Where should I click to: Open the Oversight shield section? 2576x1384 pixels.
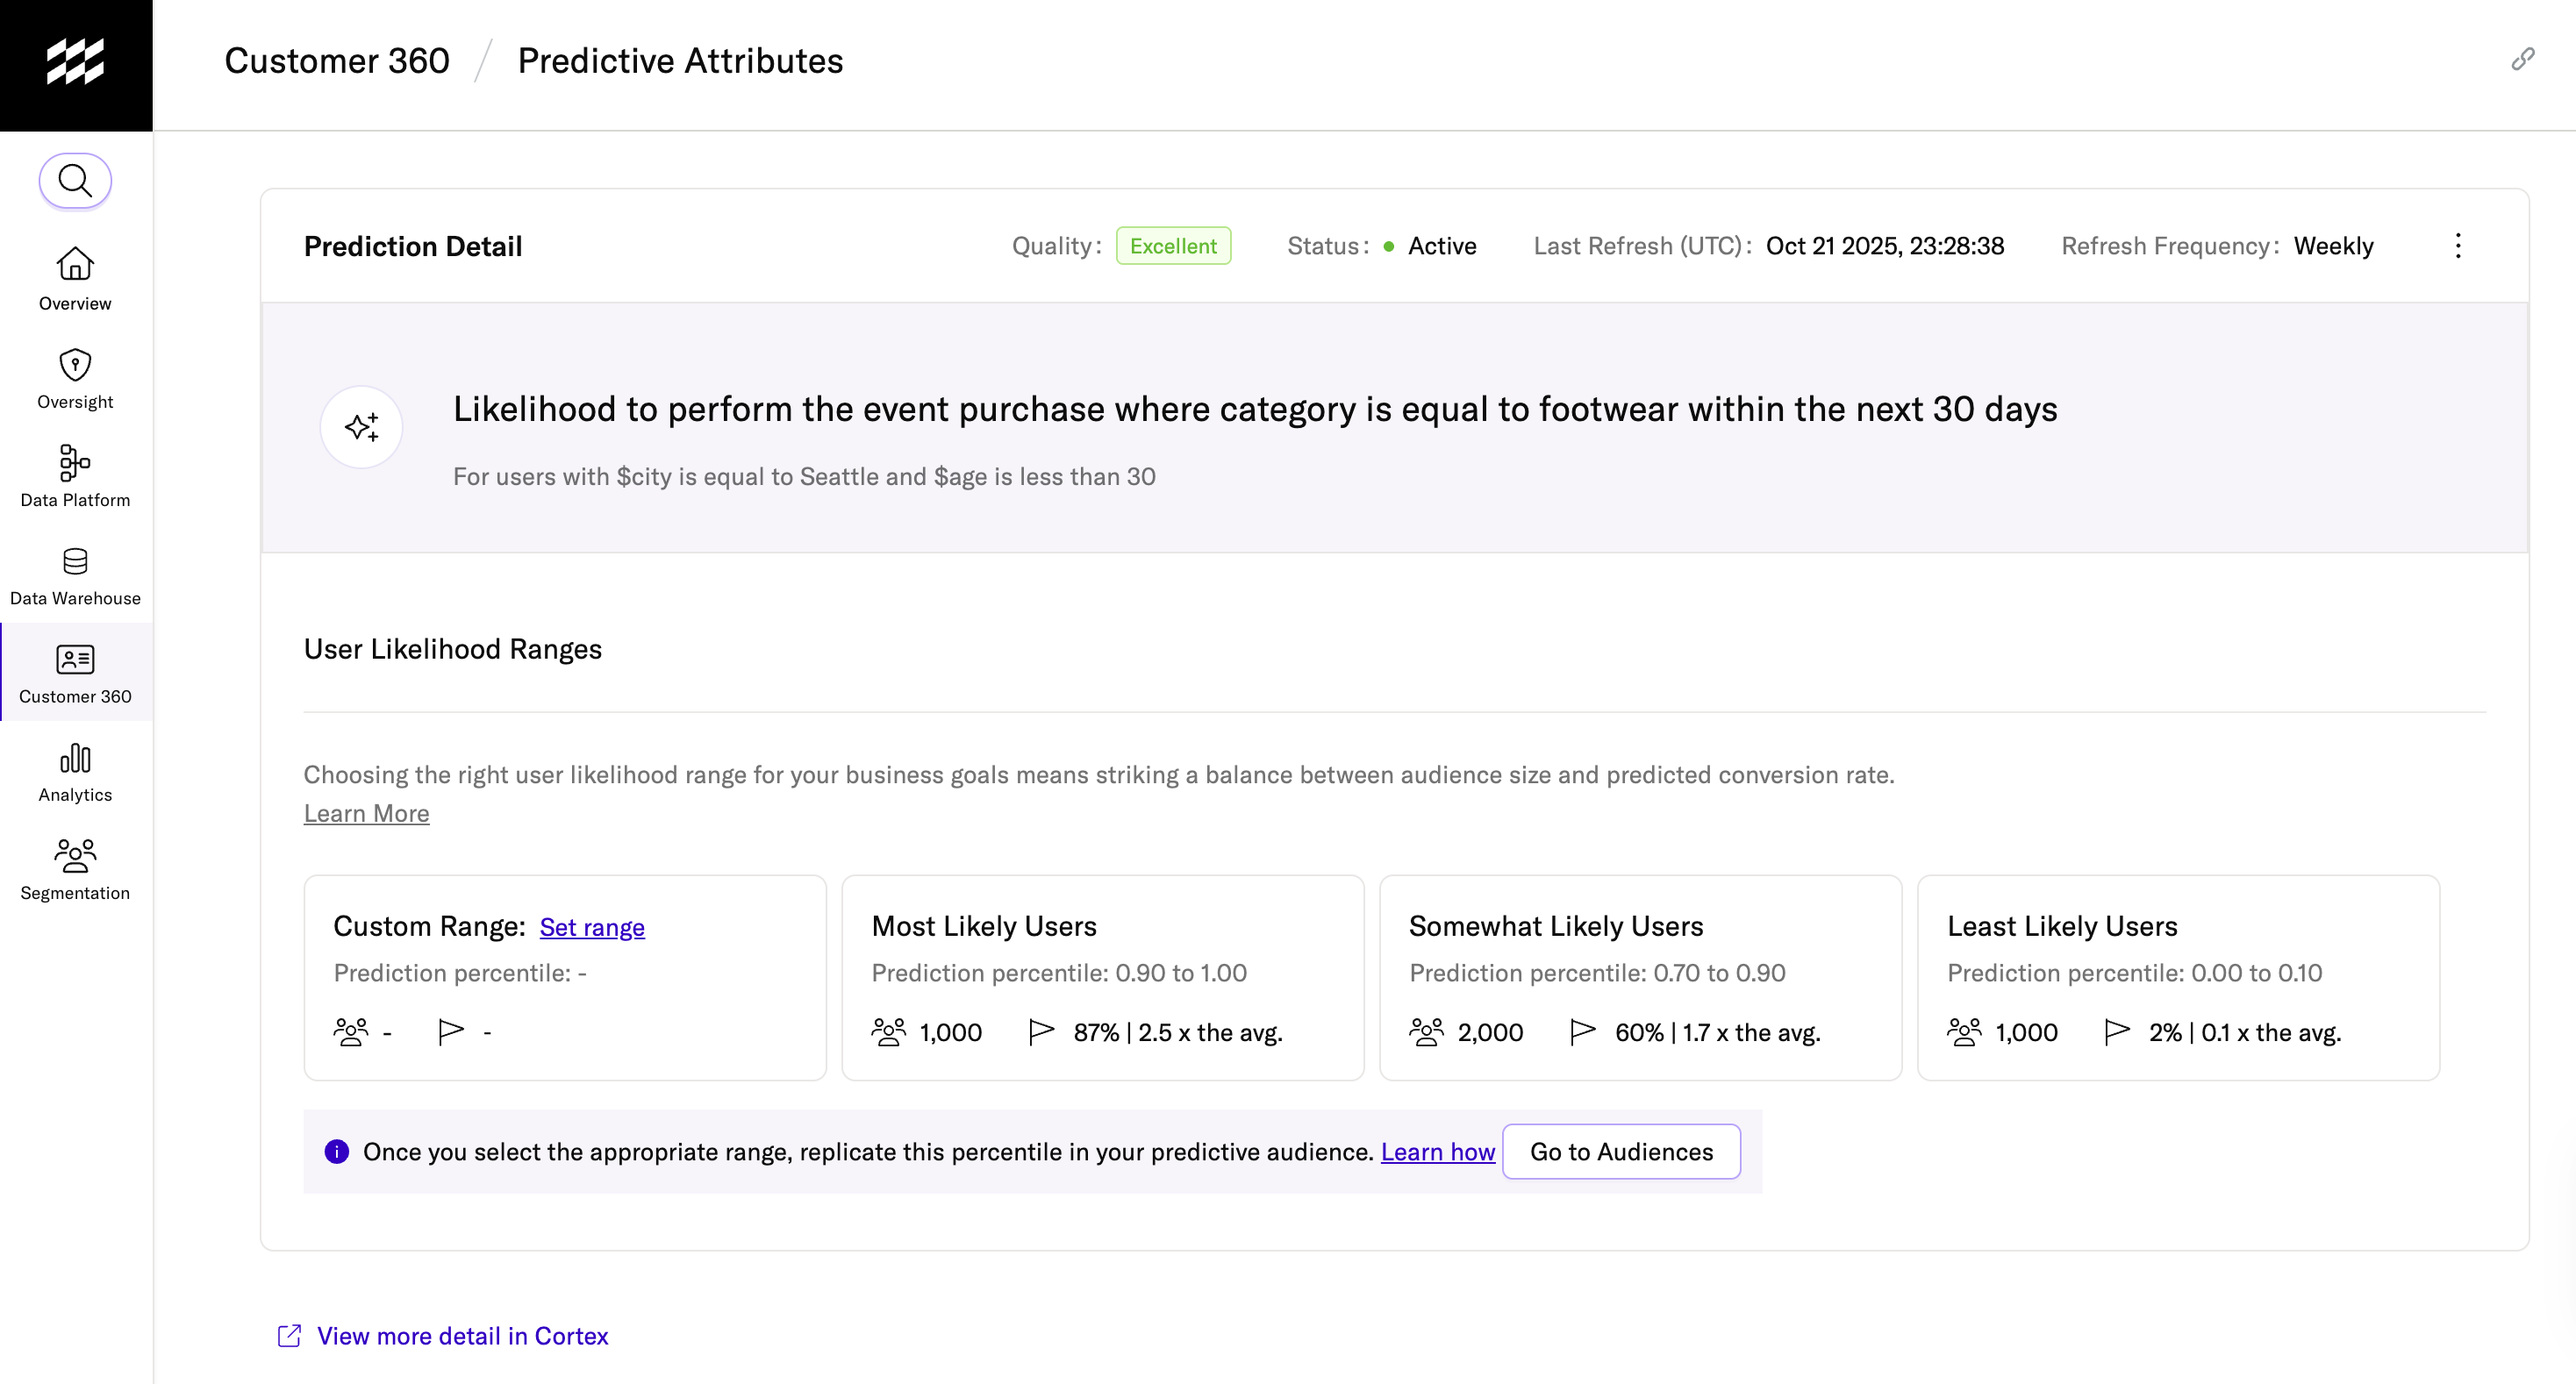75,378
